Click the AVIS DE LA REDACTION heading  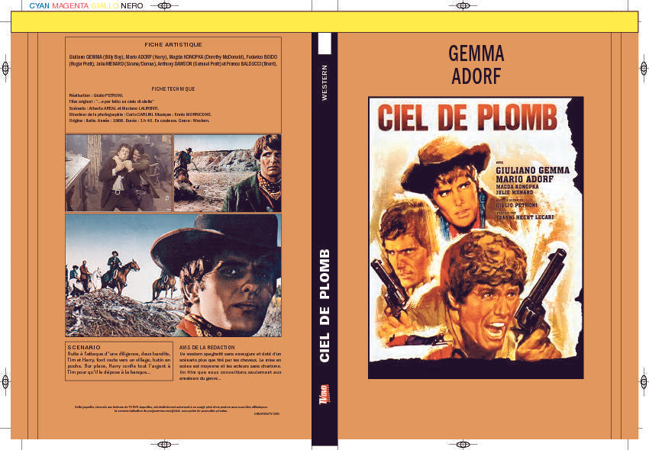(207, 348)
